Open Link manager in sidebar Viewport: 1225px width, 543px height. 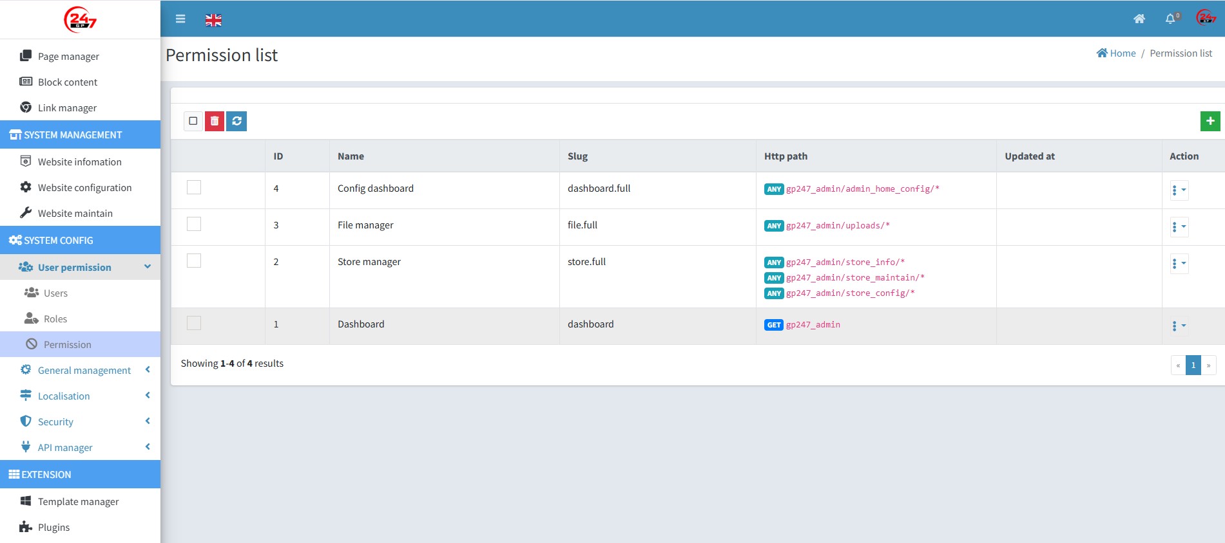[80, 107]
